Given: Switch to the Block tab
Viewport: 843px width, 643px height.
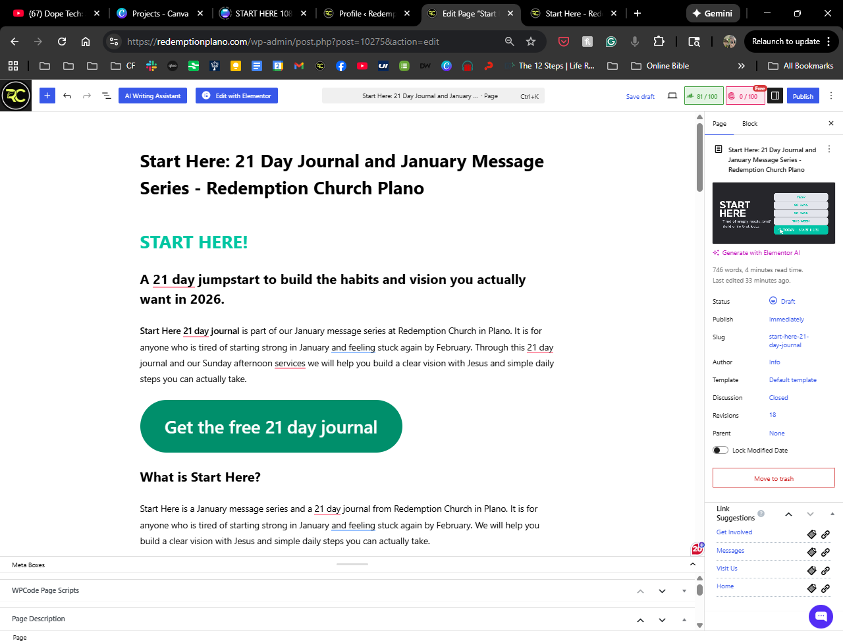Looking at the screenshot, I should pos(749,124).
